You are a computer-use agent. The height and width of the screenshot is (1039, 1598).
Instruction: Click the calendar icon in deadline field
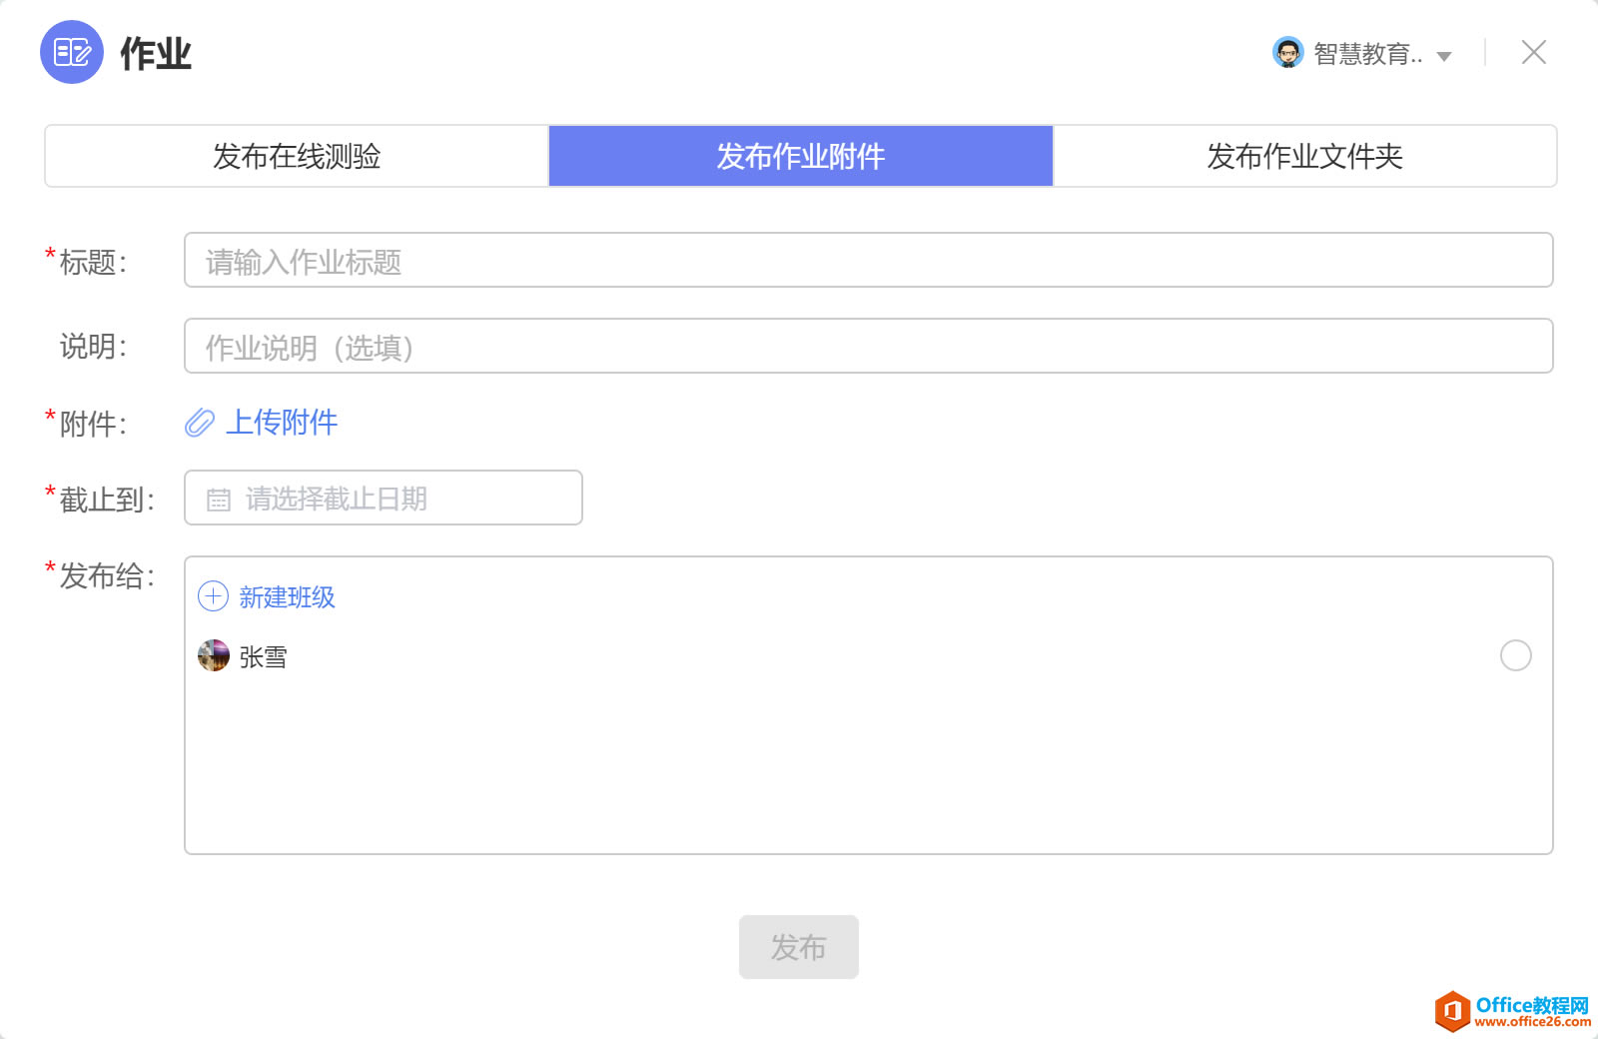pos(219,500)
